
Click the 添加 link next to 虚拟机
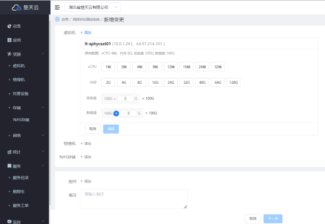pos(86,33)
